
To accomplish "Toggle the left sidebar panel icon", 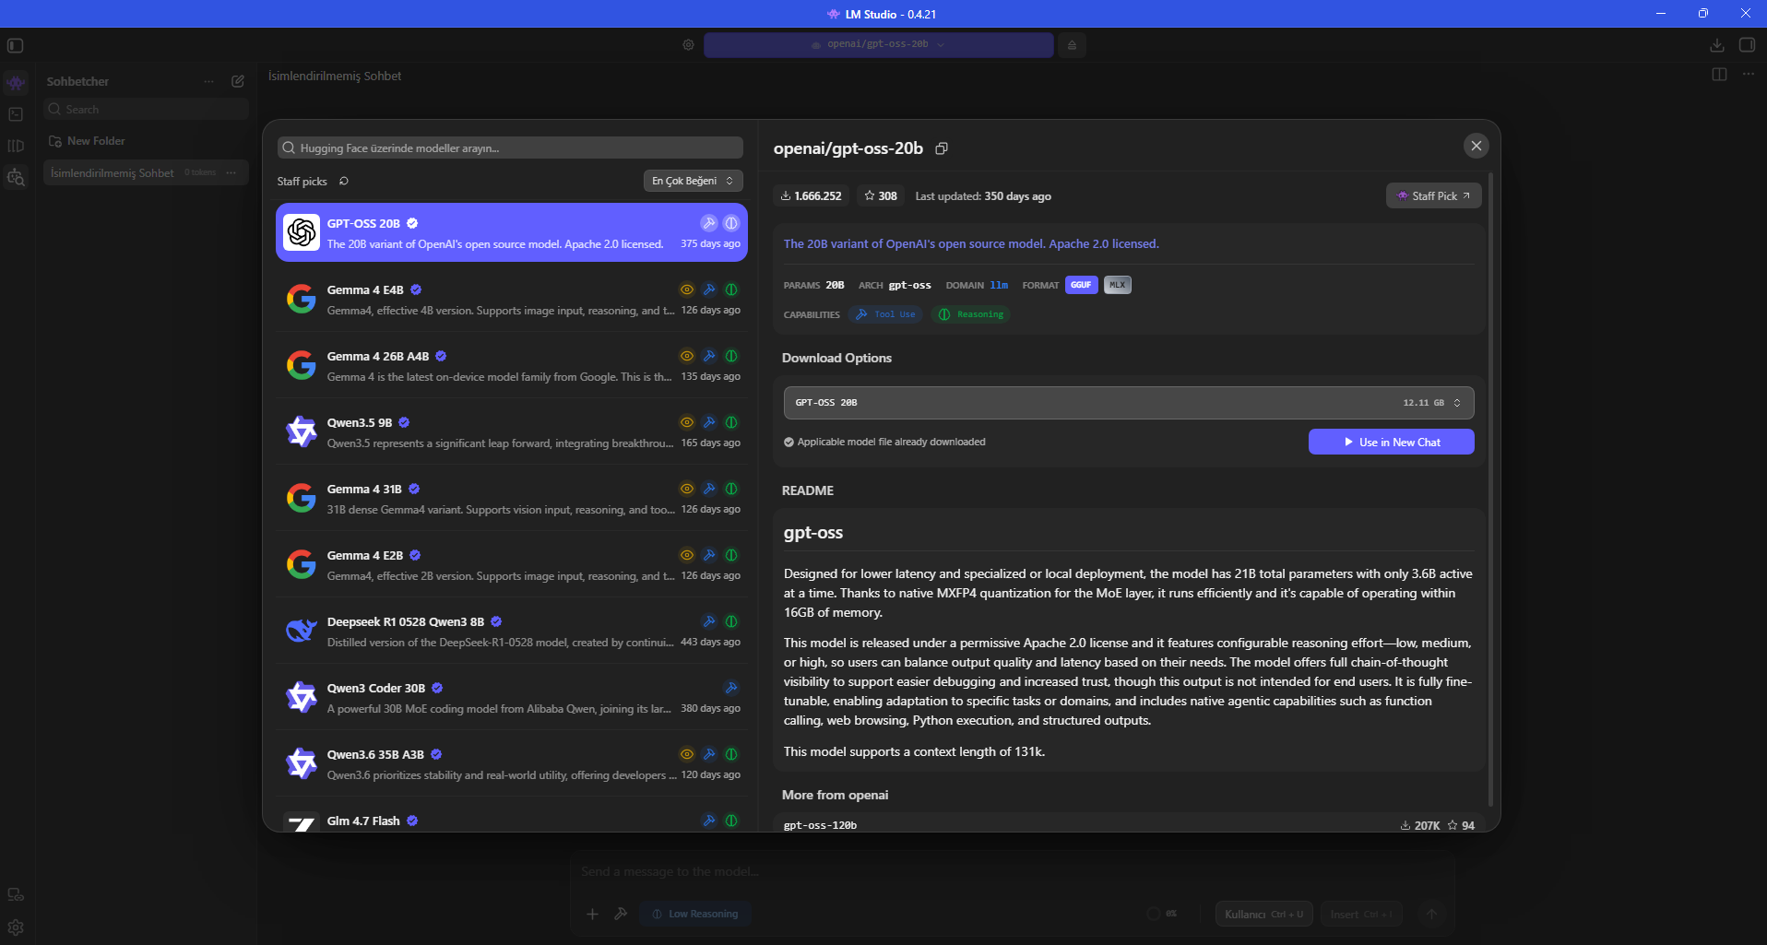I will (16, 45).
